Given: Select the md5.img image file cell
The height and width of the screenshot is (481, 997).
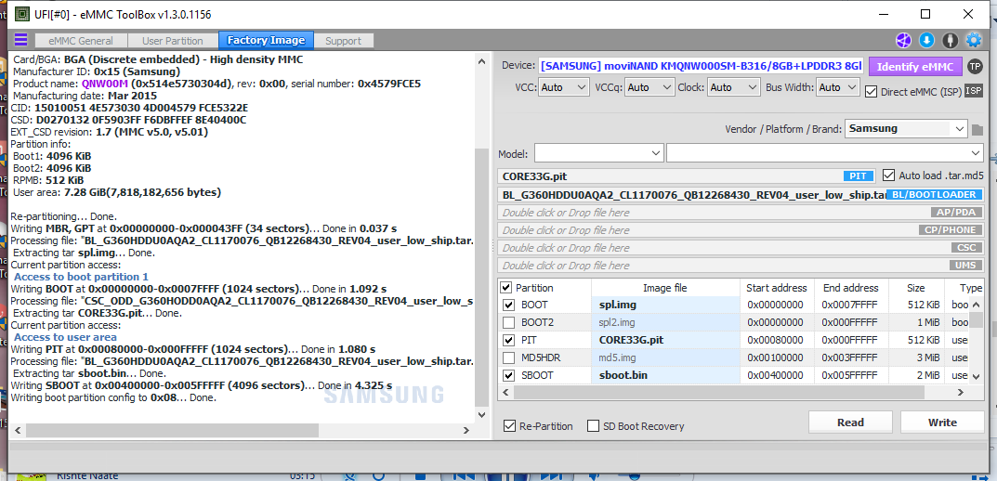Looking at the screenshot, I should point(665,357).
